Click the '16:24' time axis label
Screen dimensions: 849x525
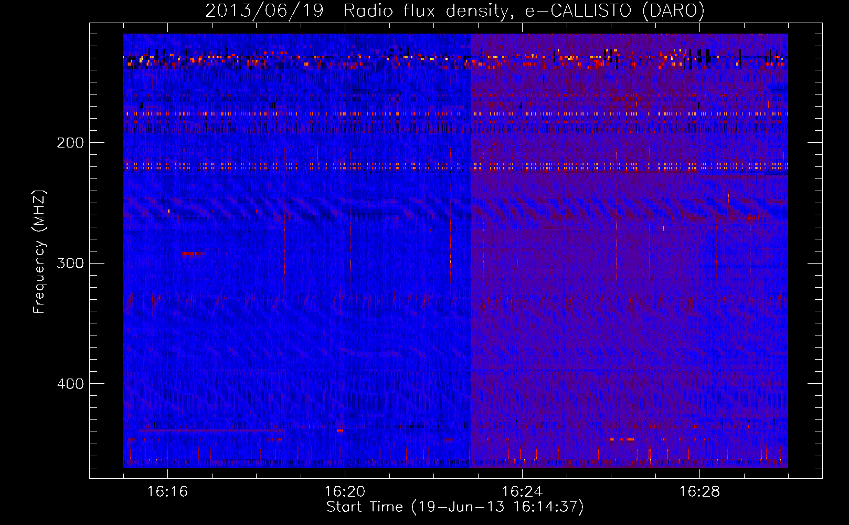click(x=522, y=492)
